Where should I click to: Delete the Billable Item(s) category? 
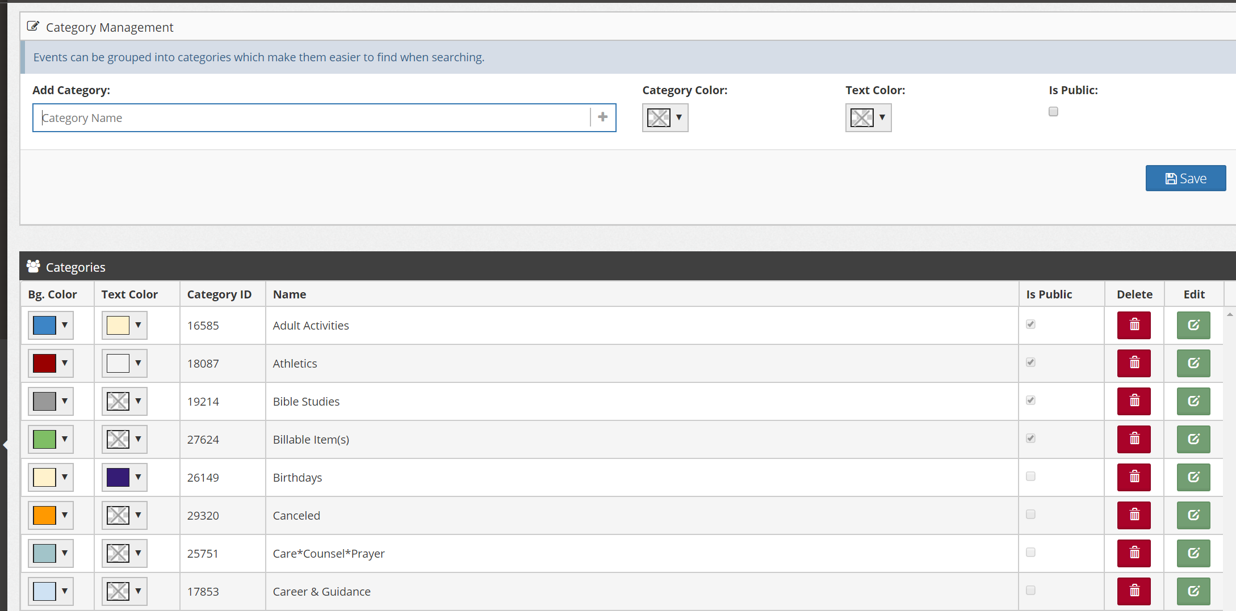coord(1134,439)
